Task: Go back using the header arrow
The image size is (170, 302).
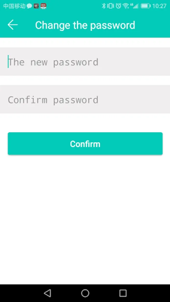Action: pyautogui.click(x=13, y=25)
